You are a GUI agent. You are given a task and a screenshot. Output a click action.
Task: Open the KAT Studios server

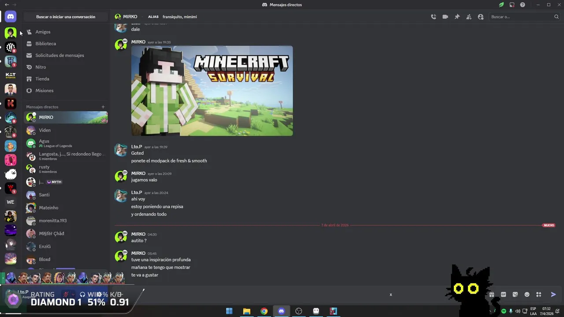point(11,75)
